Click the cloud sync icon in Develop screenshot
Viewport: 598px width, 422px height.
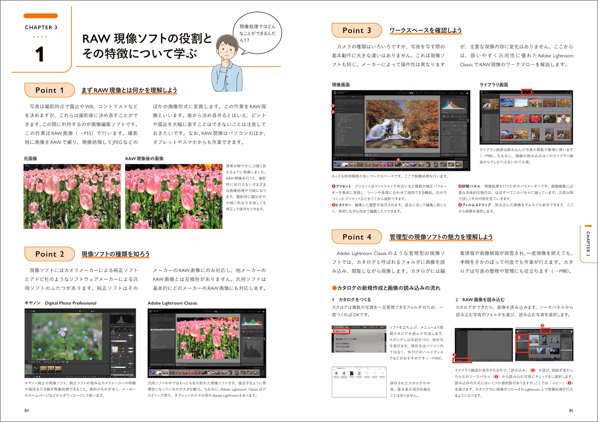tap(467, 93)
